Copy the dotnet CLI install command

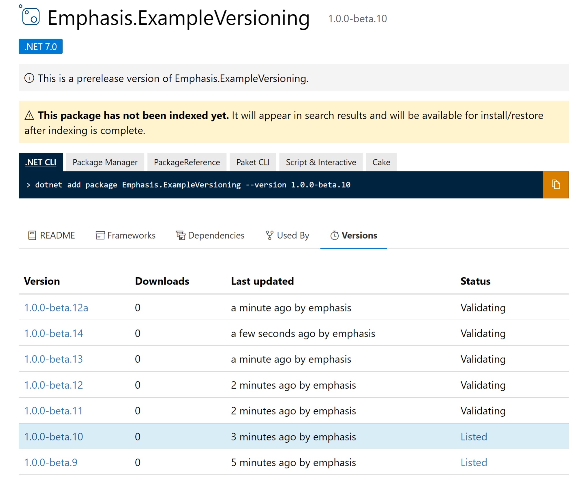[x=555, y=184]
